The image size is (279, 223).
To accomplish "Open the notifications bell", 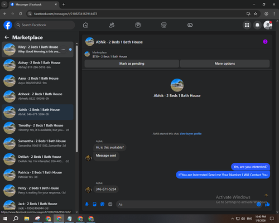I will tap(257, 25).
